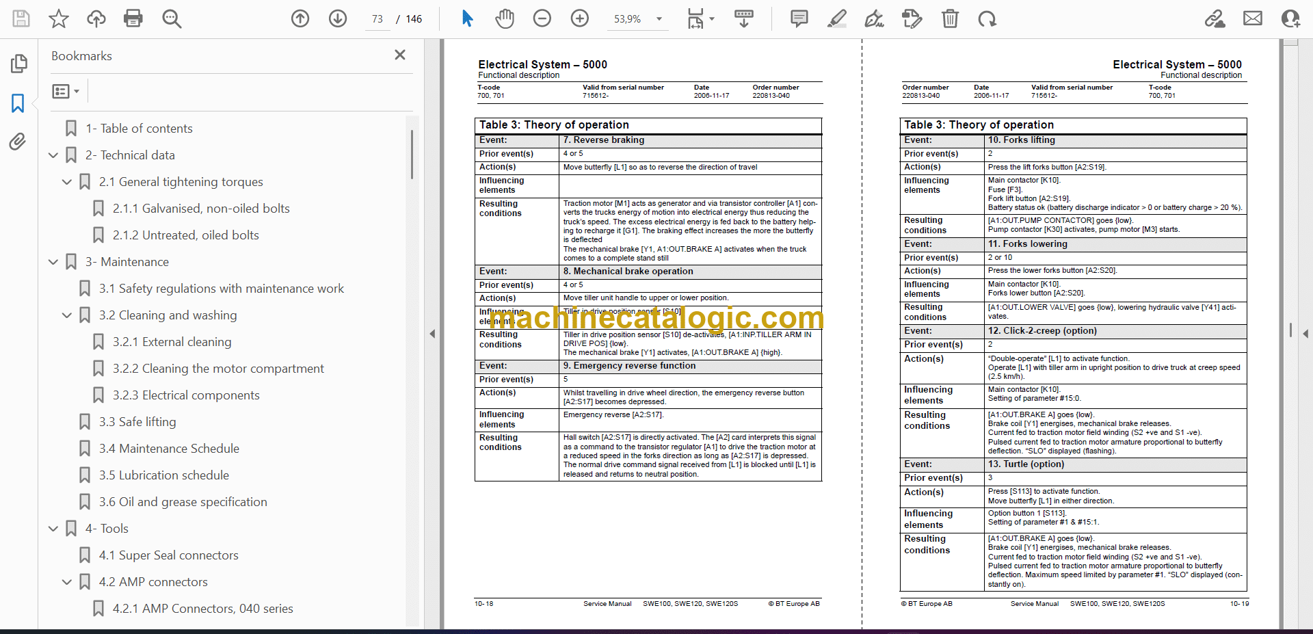The height and width of the screenshot is (634, 1313).
Task: Open the bookmark options menu
Action: pos(66,91)
